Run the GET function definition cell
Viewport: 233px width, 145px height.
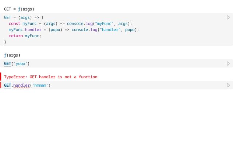228,17
